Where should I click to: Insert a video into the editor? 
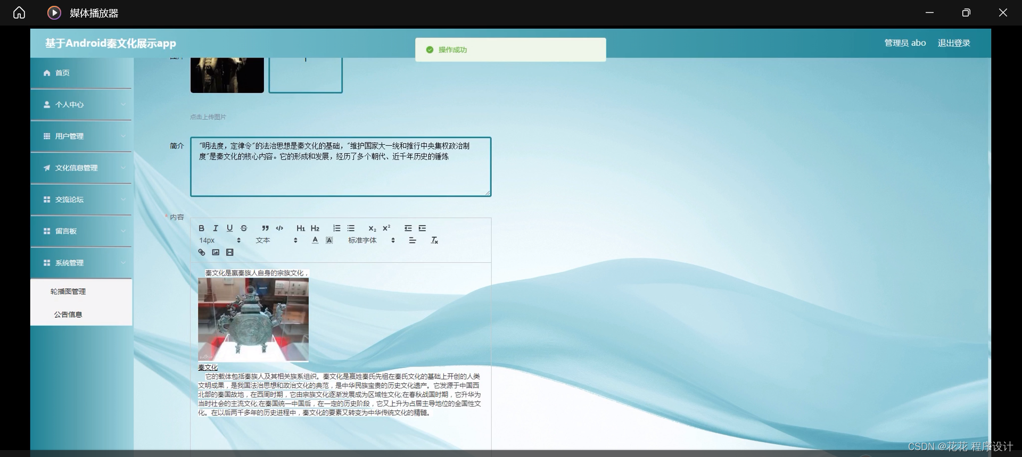coord(229,253)
